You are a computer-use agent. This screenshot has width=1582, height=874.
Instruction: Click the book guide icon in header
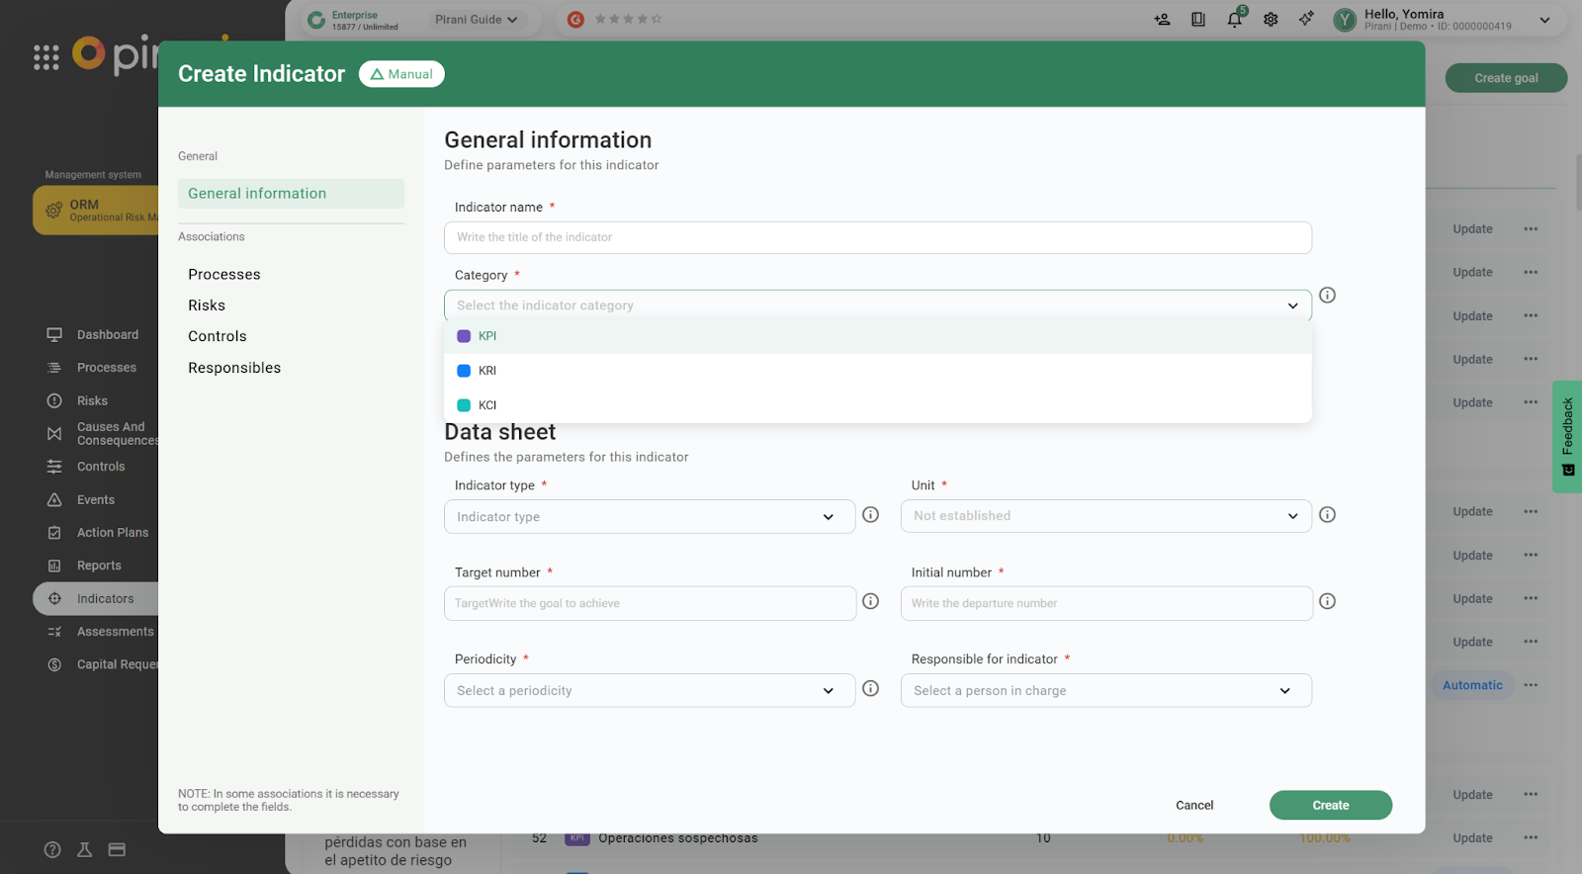pyautogui.click(x=1198, y=20)
